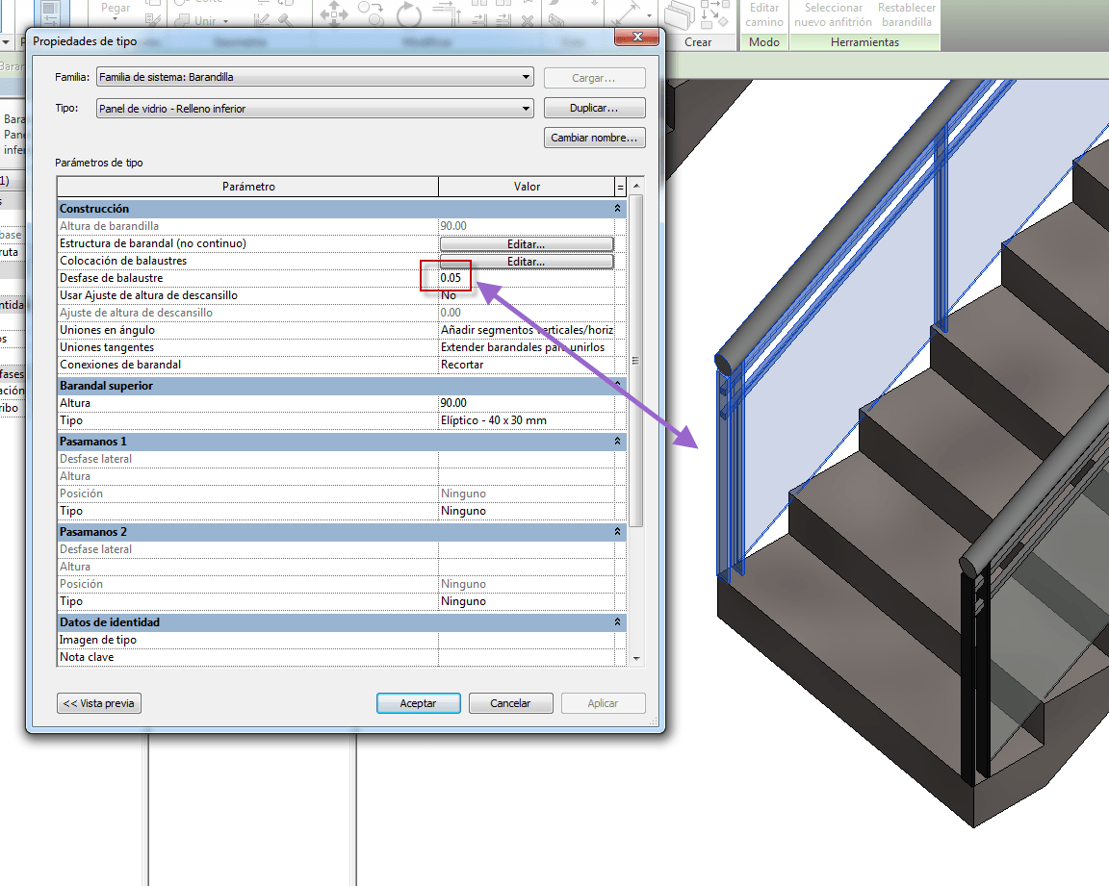Collapse the Pasamanos 2 section
Screen dimensions: 1109x886
tap(617, 531)
